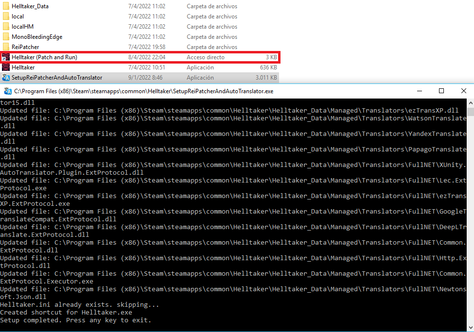Click the console scrollbar up arrow
This screenshot has height=332, width=474.
point(471,103)
